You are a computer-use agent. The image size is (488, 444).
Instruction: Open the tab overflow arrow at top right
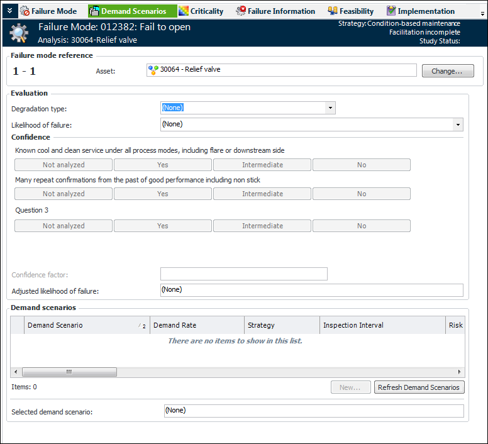coord(482,14)
